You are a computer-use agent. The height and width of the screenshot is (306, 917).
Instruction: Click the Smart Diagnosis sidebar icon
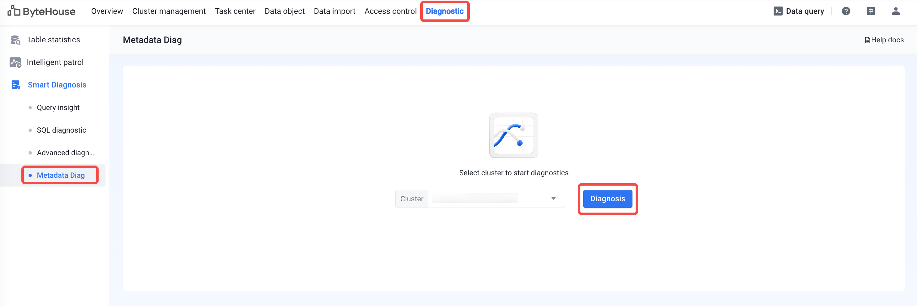[16, 85]
